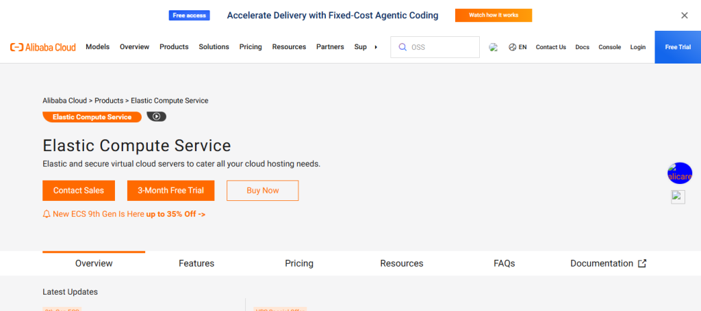Click the OSS search input field
The width and height of the screenshot is (701, 311).
point(435,47)
